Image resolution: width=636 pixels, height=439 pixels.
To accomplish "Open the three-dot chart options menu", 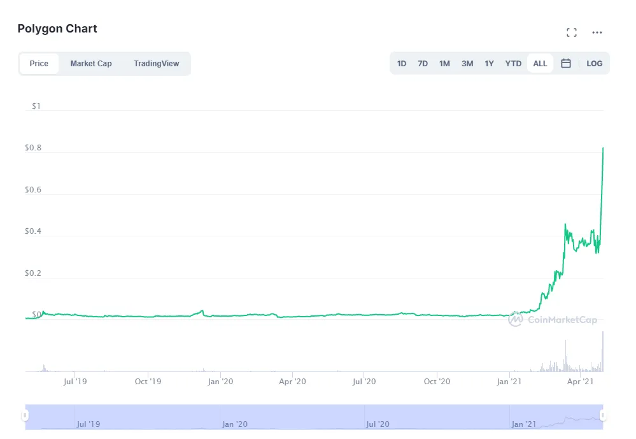I will pos(597,32).
